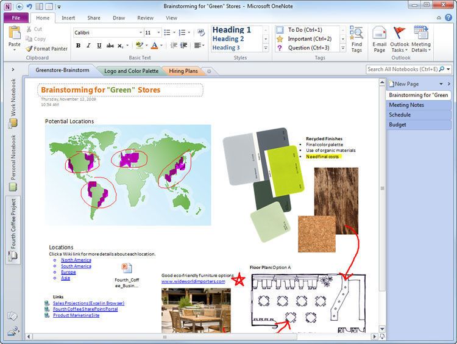Send this page via E-mail Page
Viewport: 457px width, 344px height.
pos(379,39)
